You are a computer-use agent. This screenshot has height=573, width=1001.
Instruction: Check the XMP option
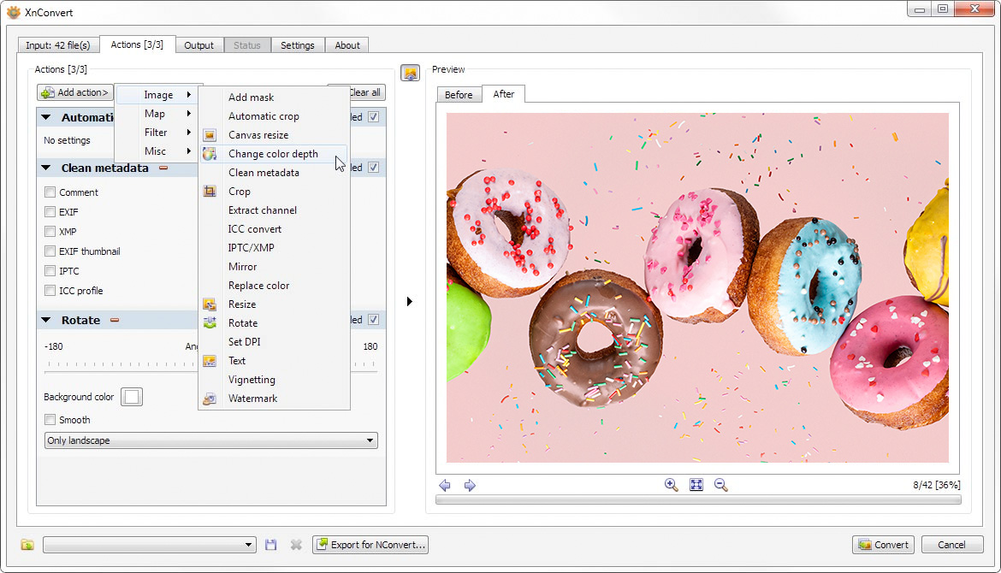50,231
